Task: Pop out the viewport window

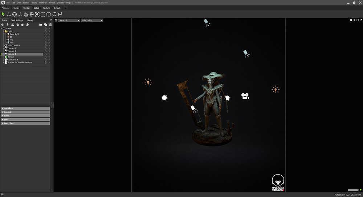Action: [x=361, y=20]
